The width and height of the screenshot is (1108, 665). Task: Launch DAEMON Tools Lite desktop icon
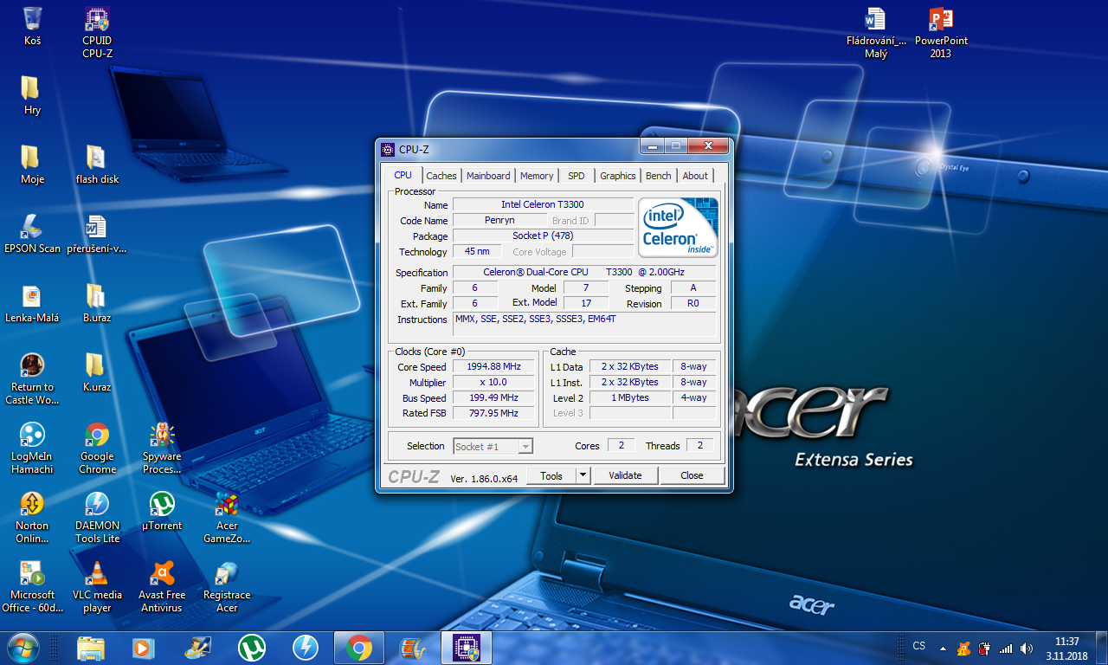click(x=97, y=506)
